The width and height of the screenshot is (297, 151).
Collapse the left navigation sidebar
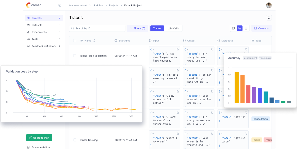pos(60,5)
